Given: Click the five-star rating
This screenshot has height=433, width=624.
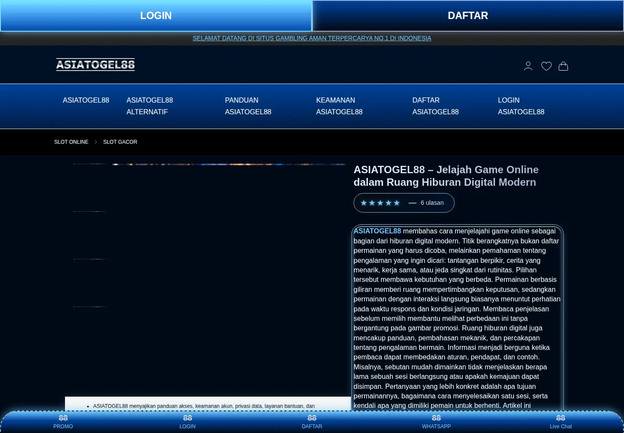Looking at the screenshot, I should [380, 203].
